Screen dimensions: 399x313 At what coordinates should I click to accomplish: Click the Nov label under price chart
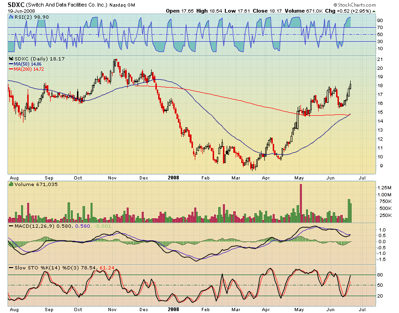[x=112, y=178]
